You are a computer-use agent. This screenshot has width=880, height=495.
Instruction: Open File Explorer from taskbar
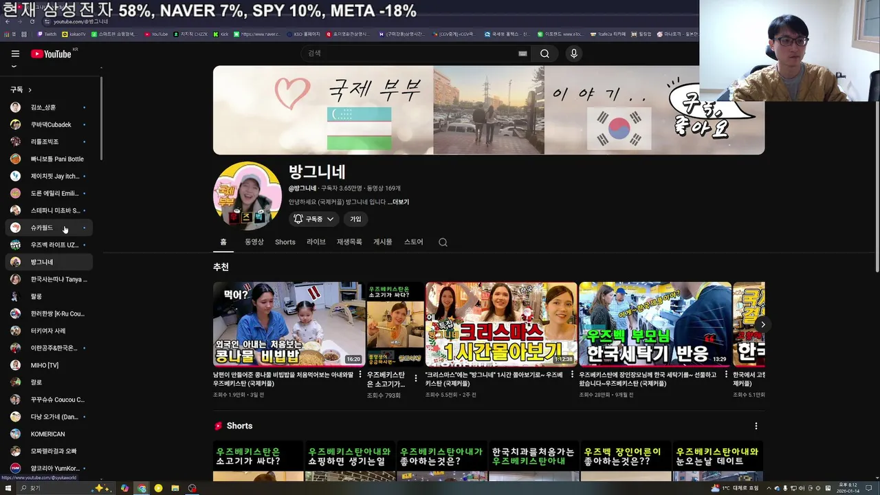click(175, 488)
